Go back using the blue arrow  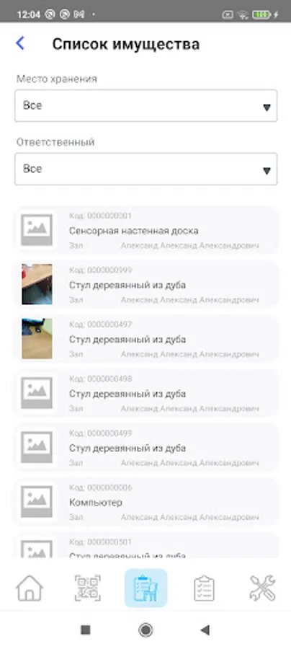[20, 43]
